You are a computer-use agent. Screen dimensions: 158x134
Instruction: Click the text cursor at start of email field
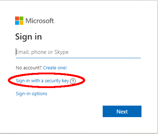pyautogui.click(x=16, y=52)
